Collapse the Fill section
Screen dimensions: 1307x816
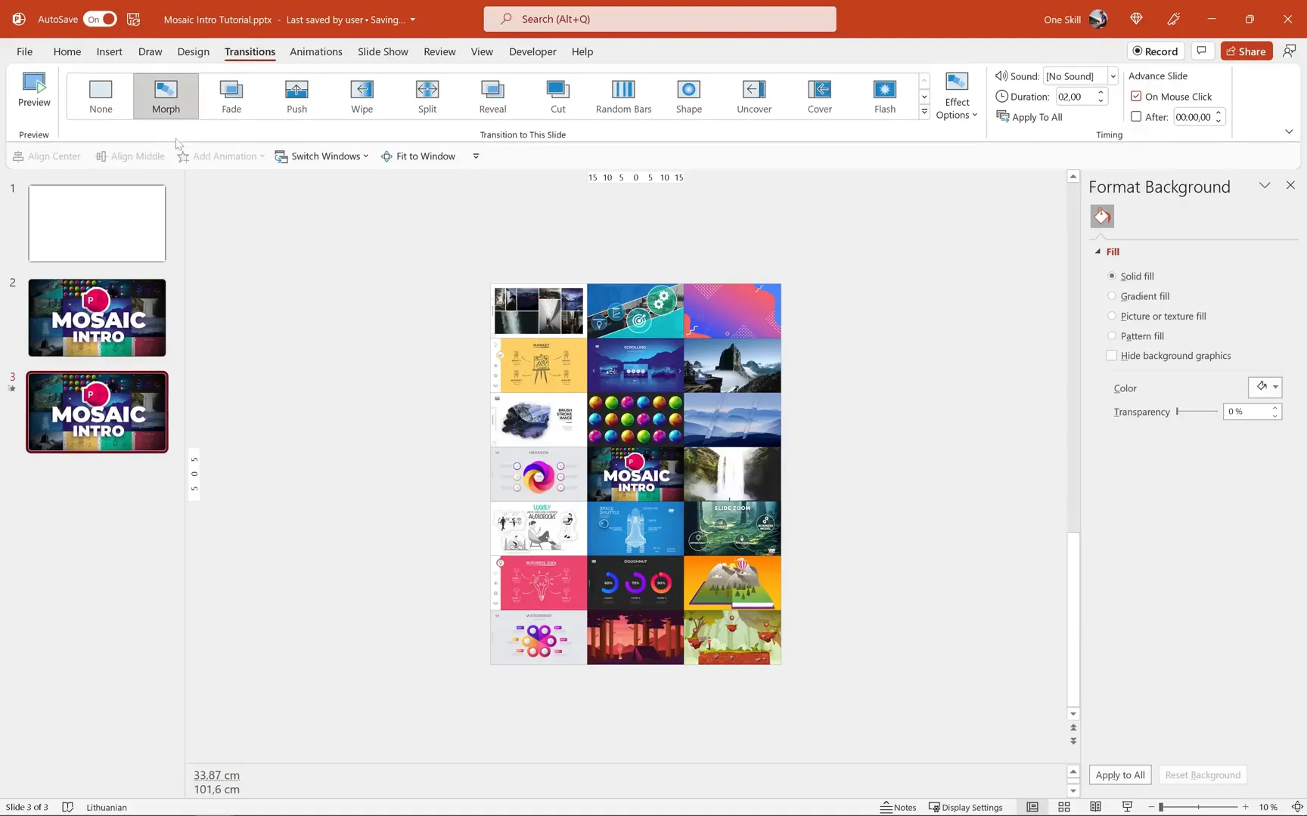pyautogui.click(x=1098, y=252)
